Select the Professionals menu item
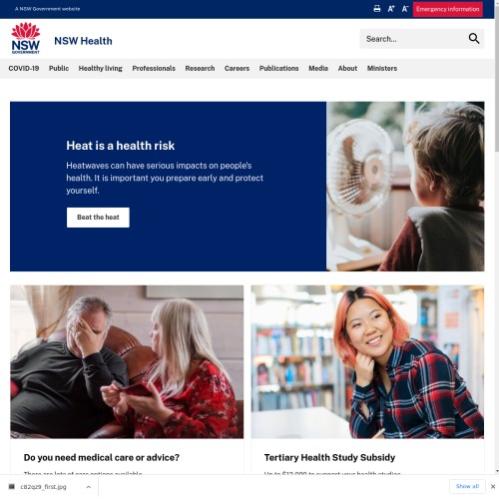499x499 pixels. point(154,68)
